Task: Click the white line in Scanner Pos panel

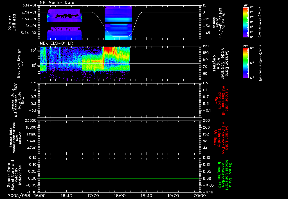Action: [120, 138]
